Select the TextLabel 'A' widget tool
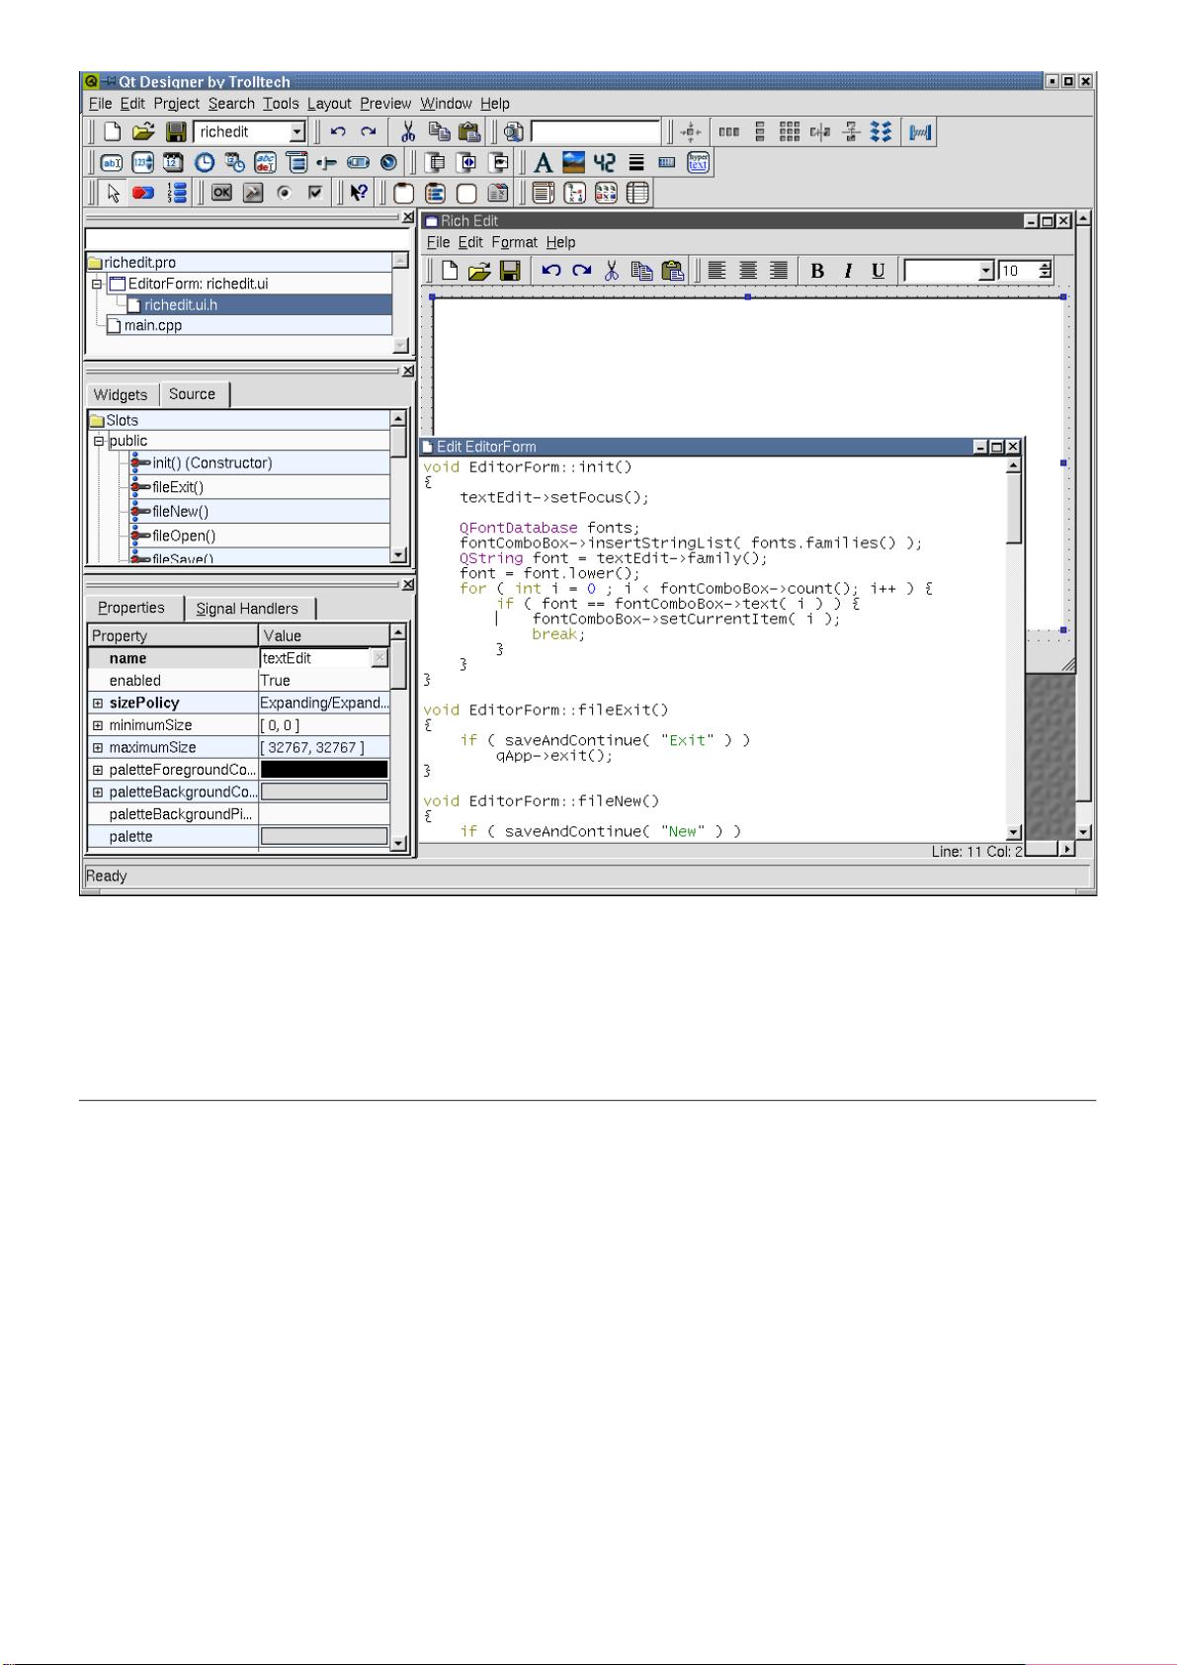The image size is (1177, 1665). [x=543, y=163]
